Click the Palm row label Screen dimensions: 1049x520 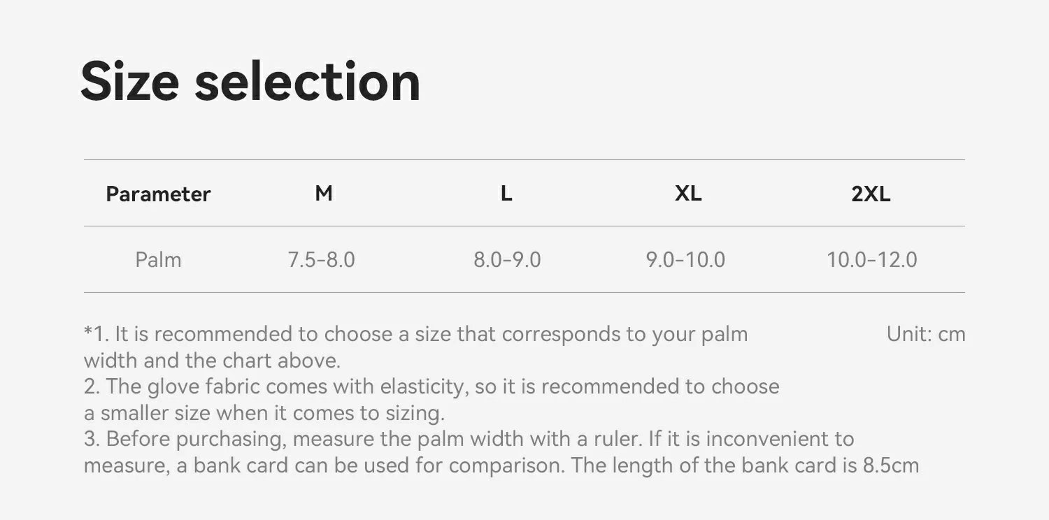point(158,260)
